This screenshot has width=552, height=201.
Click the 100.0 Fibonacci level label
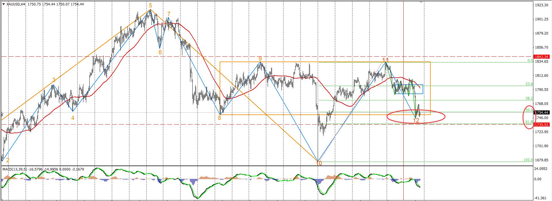pos(528,160)
